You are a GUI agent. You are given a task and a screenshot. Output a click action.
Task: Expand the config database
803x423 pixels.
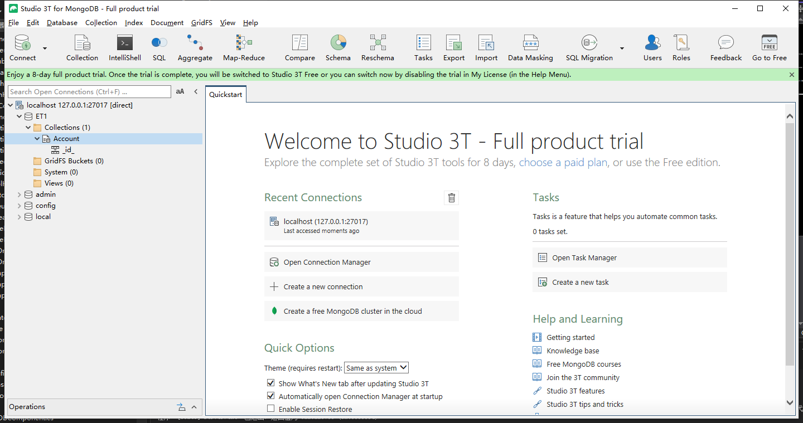click(20, 206)
